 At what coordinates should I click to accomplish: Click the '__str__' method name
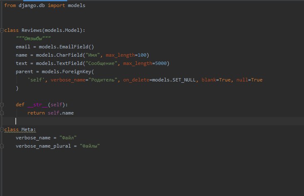pyautogui.click(x=37, y=105)
